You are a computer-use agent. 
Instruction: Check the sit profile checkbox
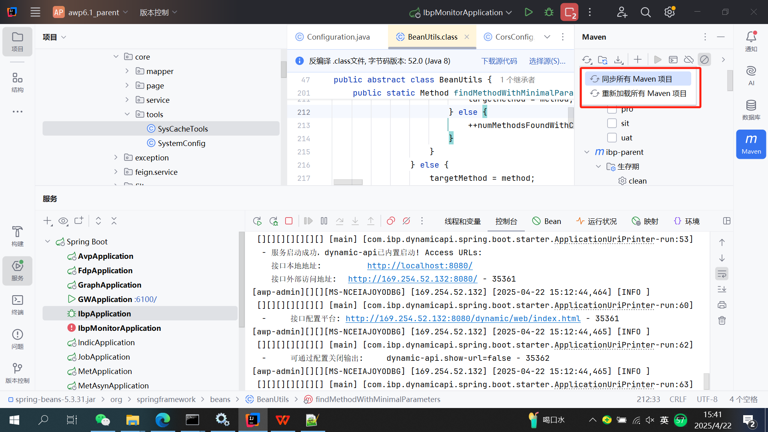[612, 123]
